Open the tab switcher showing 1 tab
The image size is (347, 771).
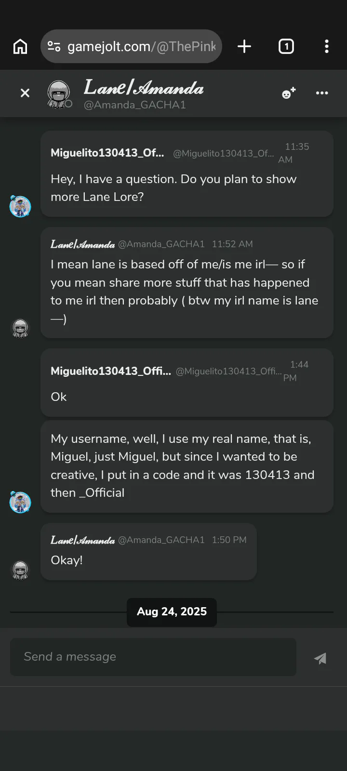pyautogui.click(x=286, y=47)
